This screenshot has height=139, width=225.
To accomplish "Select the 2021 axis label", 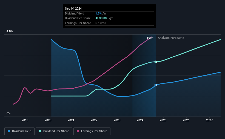I will click(71, 120).
